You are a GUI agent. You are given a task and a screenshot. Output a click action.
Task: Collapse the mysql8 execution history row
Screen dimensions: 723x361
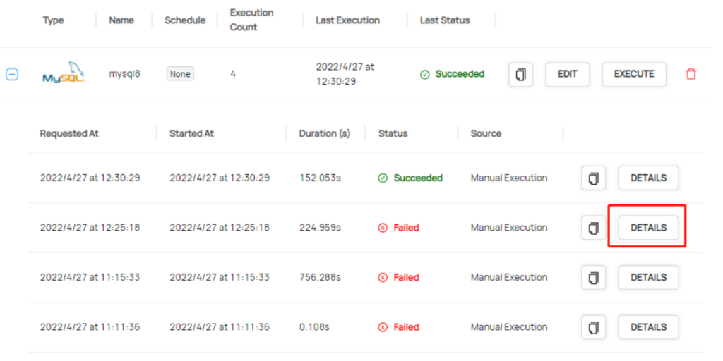pyautogui.click(x=12, y=74)
